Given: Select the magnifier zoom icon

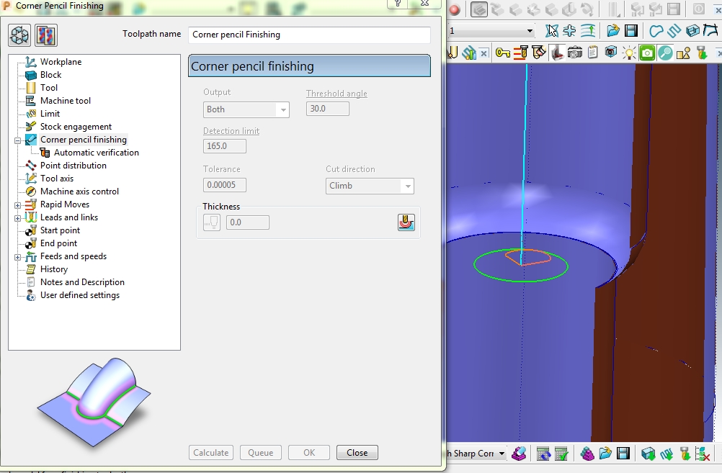Looking at the screenshot, I should pos(664,52).
